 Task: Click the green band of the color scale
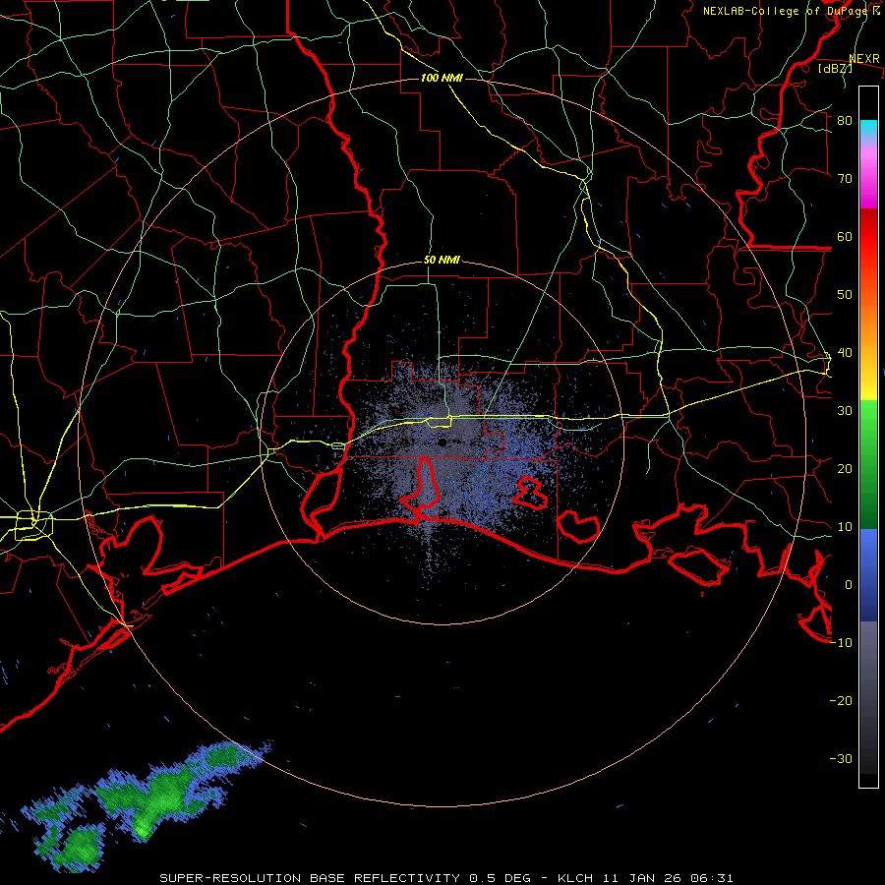coord(868,464)
